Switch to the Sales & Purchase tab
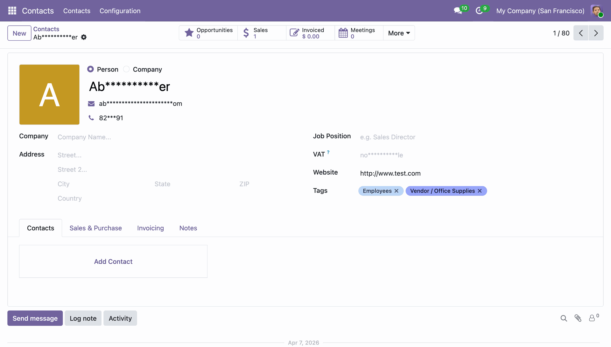Viewport: 611px width, 347px height. pos(95,228)
